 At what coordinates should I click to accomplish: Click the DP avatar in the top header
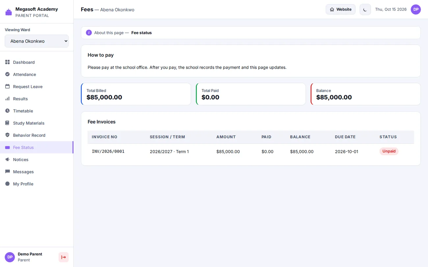point(416,10)
